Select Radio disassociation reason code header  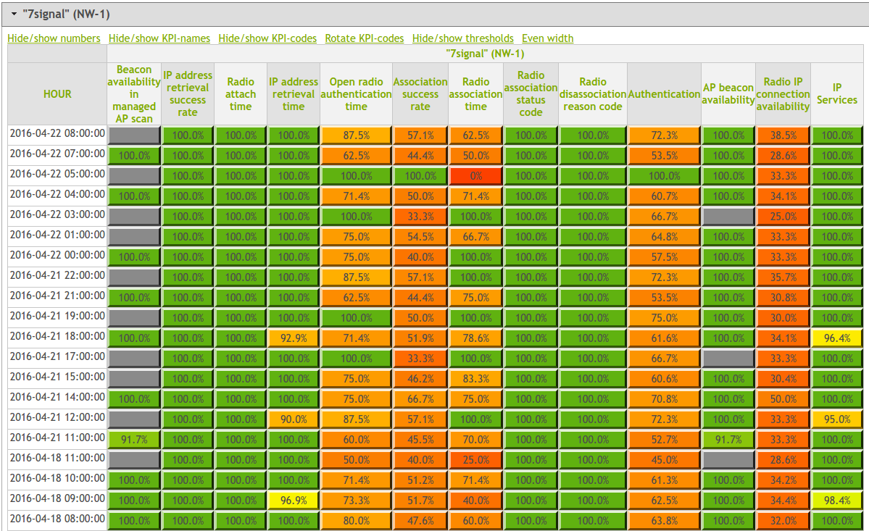coord(593,94)
